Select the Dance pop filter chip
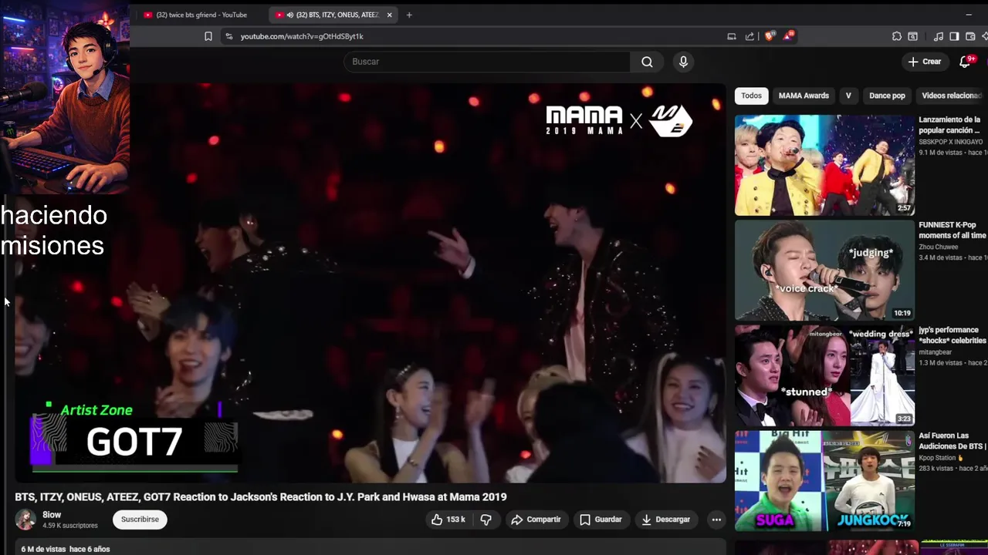Screen dimensions: 988x555 point(887,96)
